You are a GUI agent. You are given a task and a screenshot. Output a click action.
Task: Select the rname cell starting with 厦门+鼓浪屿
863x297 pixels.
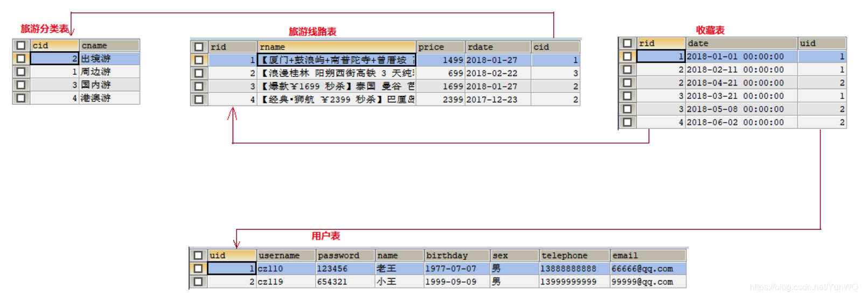(x=337, y=60)
